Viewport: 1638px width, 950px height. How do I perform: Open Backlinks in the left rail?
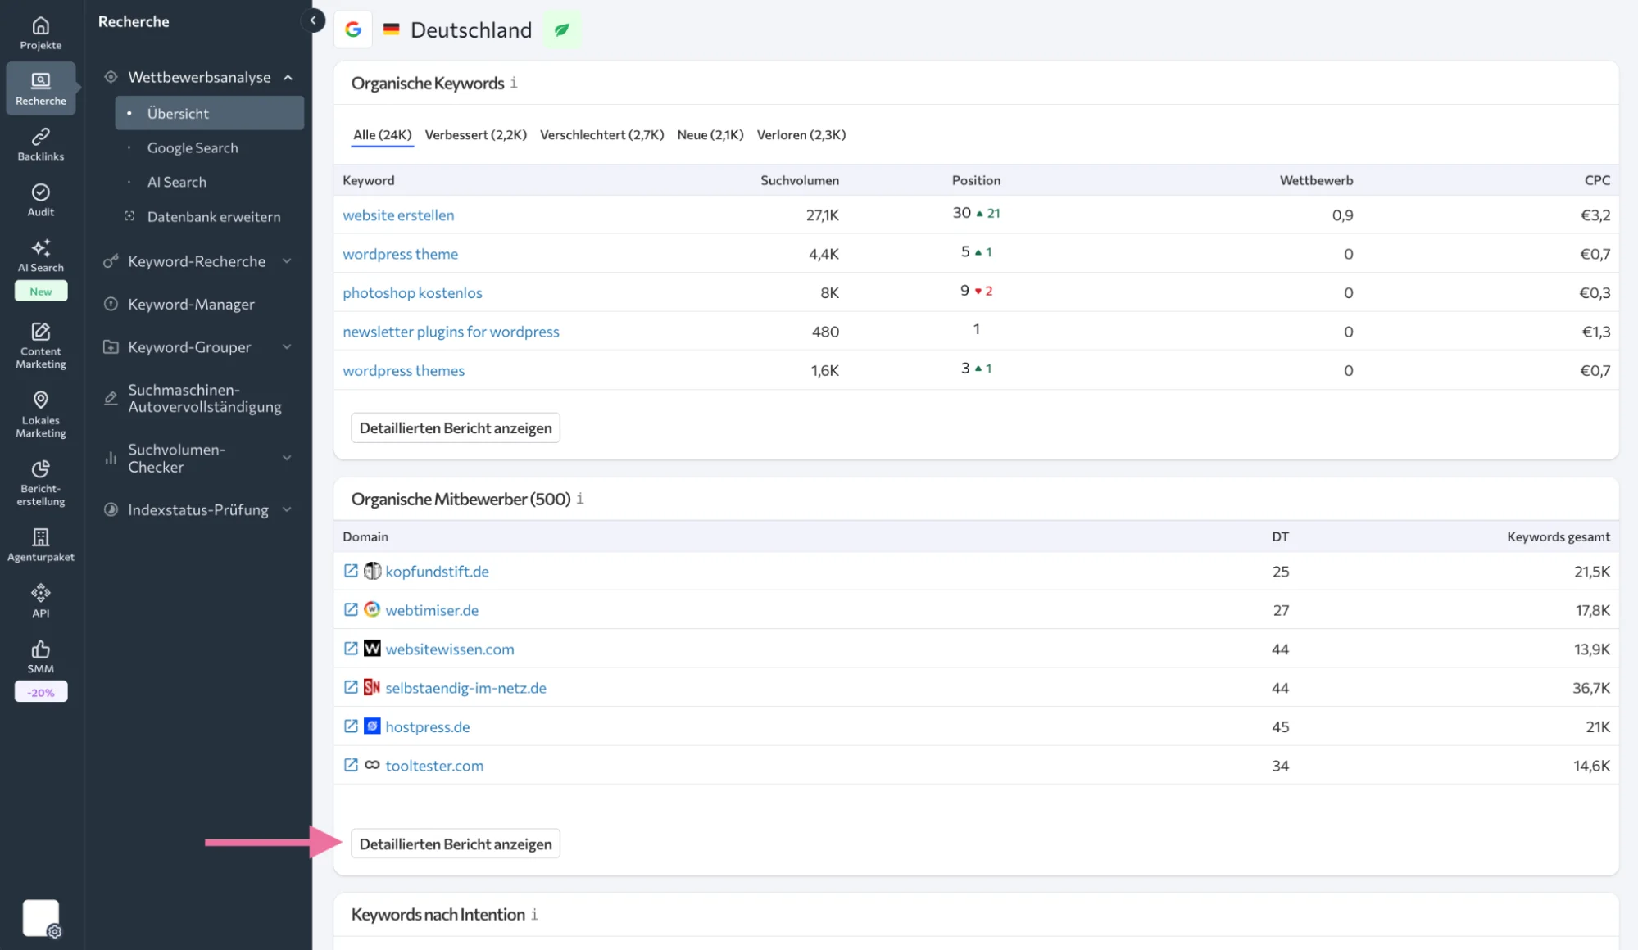(x=40, y=144)
